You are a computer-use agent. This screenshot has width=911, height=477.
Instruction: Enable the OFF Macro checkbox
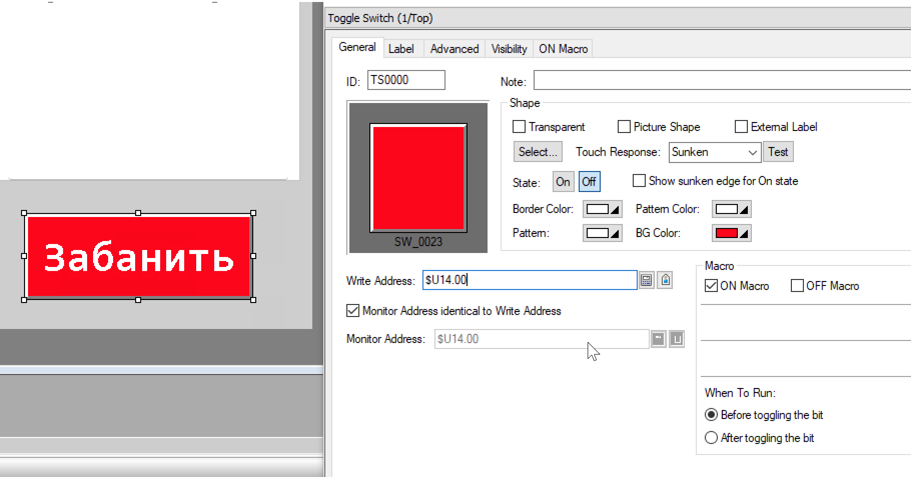pos(797,286)
